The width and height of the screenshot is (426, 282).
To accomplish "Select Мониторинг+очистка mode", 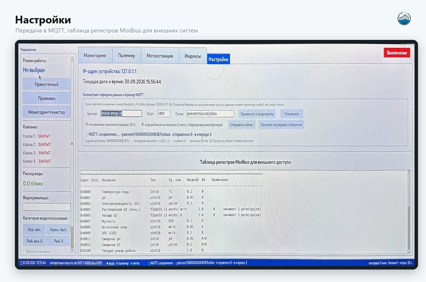I will coord(47,112).
